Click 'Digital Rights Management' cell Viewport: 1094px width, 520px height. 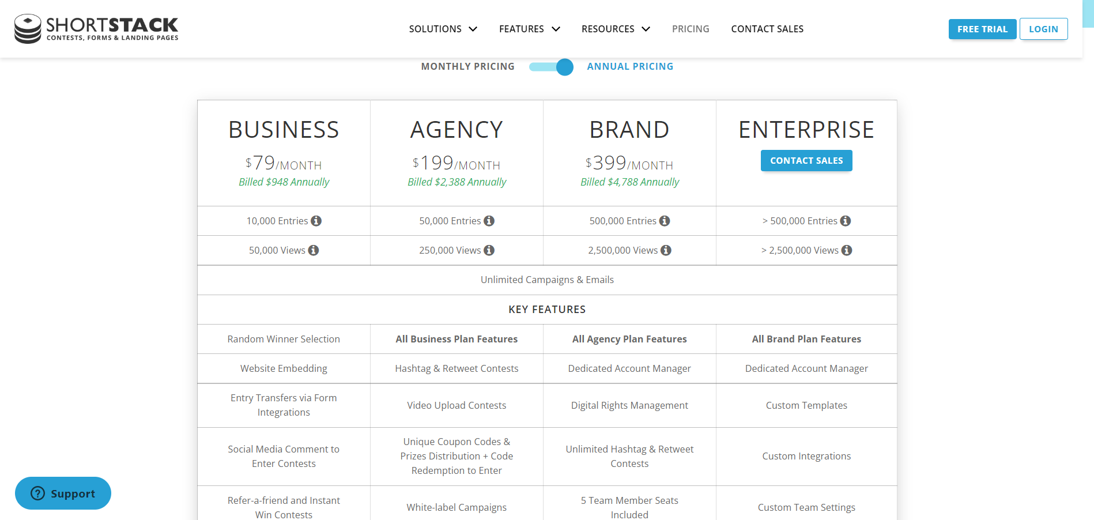(x=629, y=405)
